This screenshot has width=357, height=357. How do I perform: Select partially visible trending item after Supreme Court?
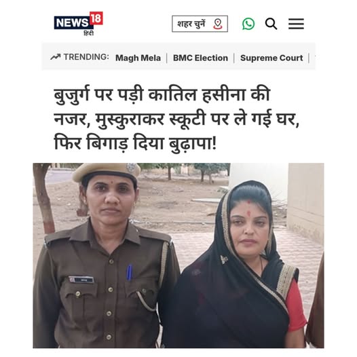[x=315, y=58]
